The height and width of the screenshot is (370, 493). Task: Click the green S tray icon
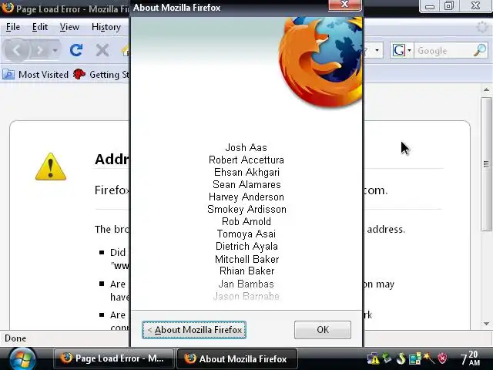pyautogui.click(x=401, y=358)
